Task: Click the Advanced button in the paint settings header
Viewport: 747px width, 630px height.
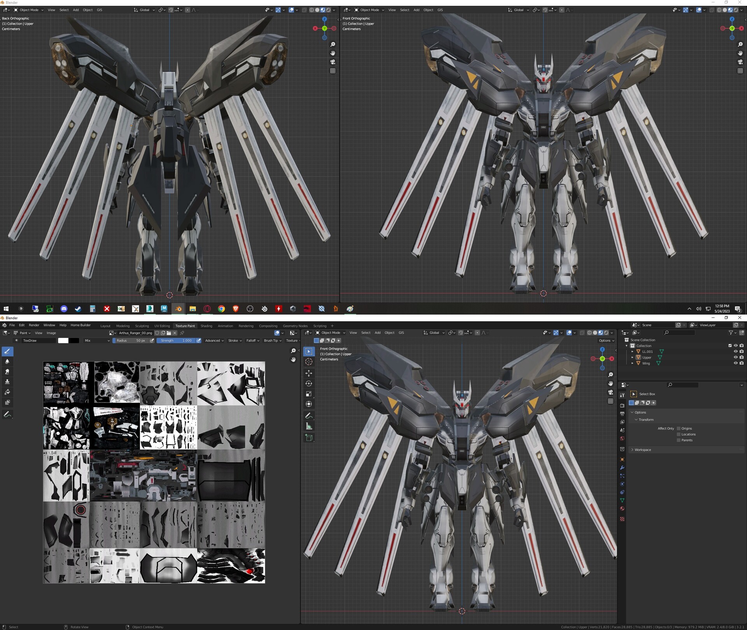Action: pos(213,340)
